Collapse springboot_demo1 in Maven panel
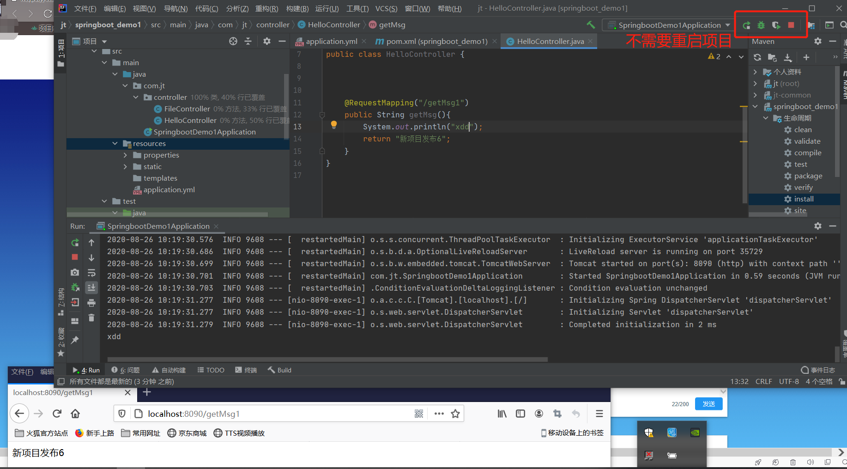 [755, 107]
